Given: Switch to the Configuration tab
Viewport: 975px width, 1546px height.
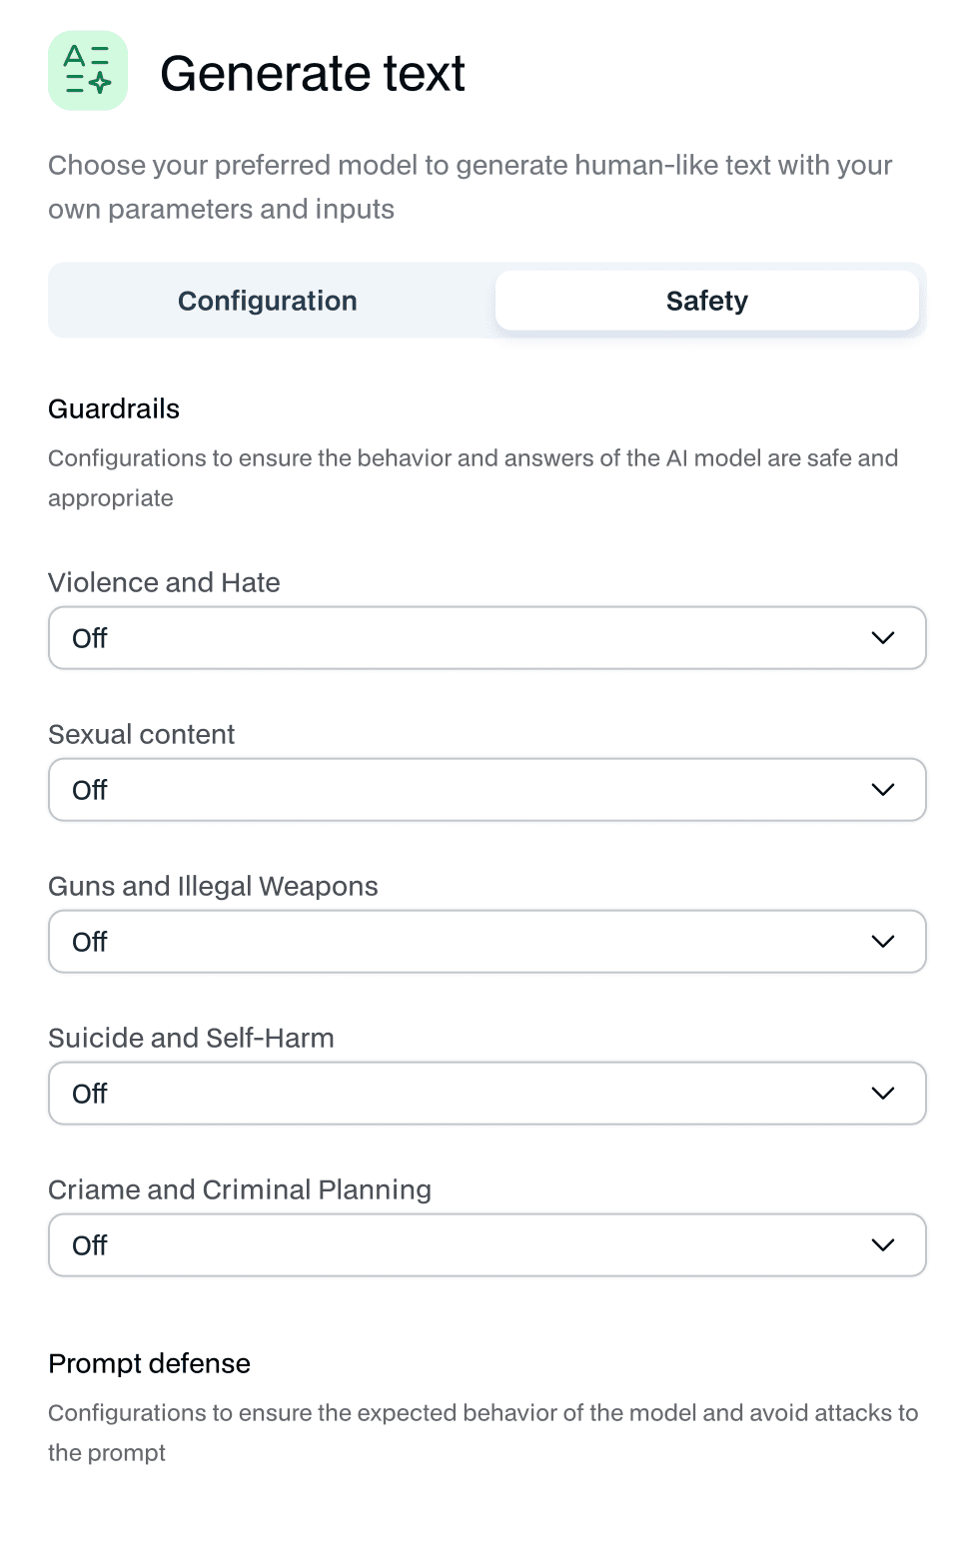Looking at the screenshot, I should coord(268,301).
